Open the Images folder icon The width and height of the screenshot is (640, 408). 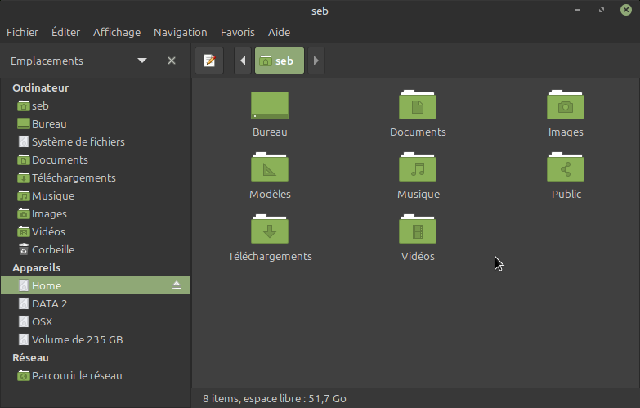click(x=566, y=106)
